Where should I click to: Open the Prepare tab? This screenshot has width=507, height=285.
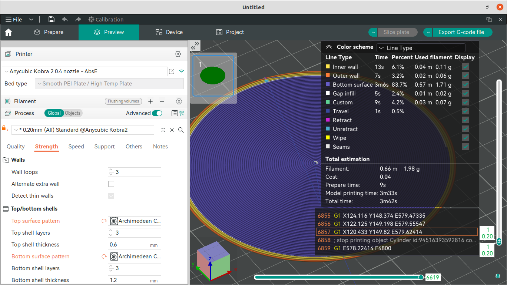point(49,33)
